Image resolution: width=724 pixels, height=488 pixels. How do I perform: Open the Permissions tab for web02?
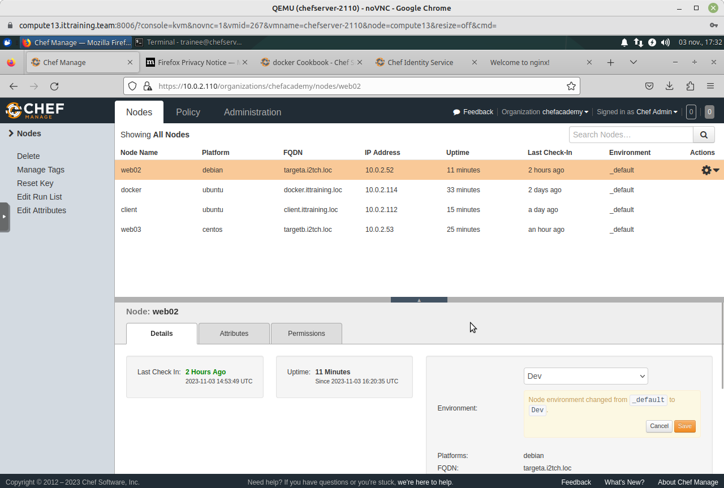[x=307, y=334]
